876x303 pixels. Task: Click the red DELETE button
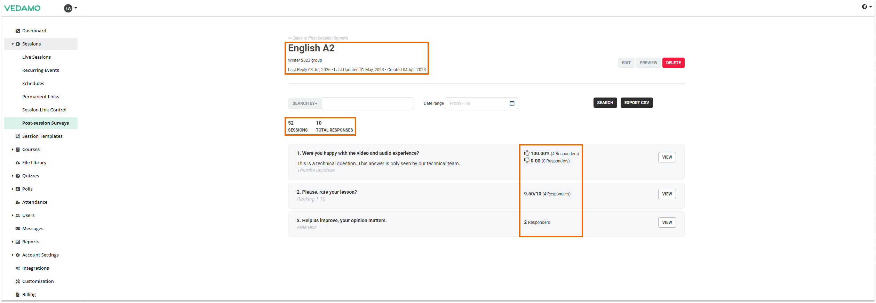pos(673,63)
